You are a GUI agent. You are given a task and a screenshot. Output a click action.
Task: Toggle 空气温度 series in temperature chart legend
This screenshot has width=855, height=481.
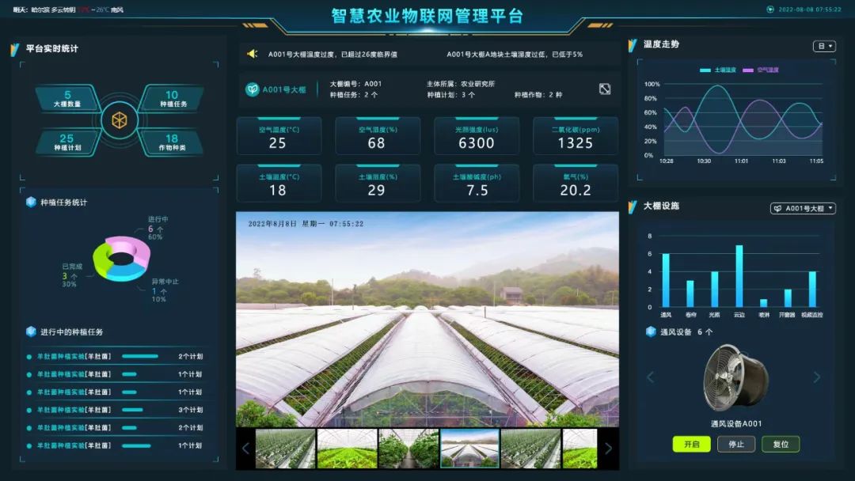[x=762, y=70]
